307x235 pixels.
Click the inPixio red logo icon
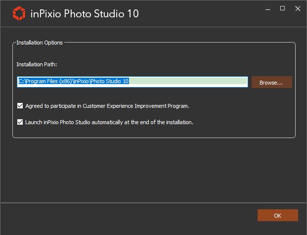pyautogui.click(x=19, y=13)
